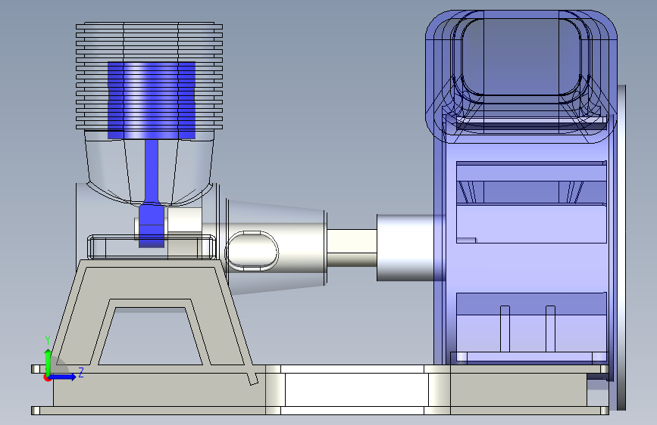Select the white rectangular cutout in base plate
This screenshot has width=657, height=425.
(356, 389)
